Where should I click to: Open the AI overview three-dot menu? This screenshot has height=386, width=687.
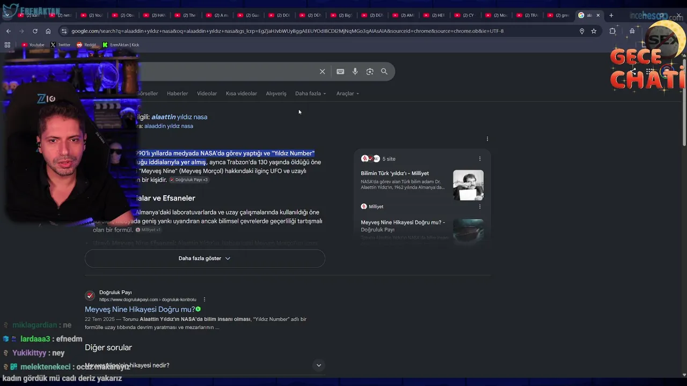pos(487,139)
